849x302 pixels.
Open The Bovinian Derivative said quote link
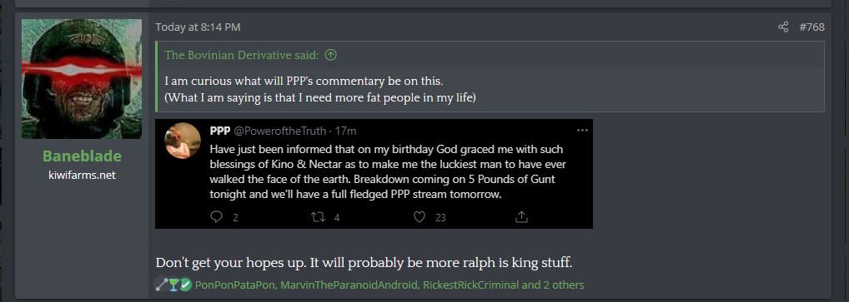point(242,55)
